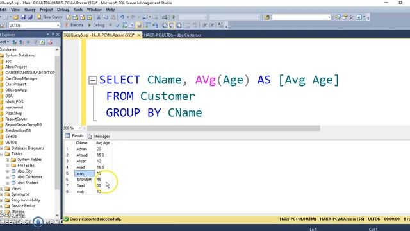This screenshot has height=231, width=410.
Task: Expand the Views folder node
Action: coord(1,189)
